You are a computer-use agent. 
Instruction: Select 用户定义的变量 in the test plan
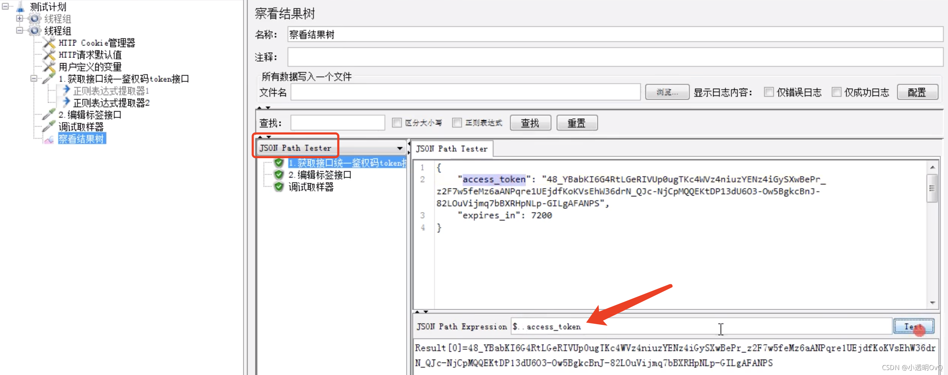click(90, 67)
